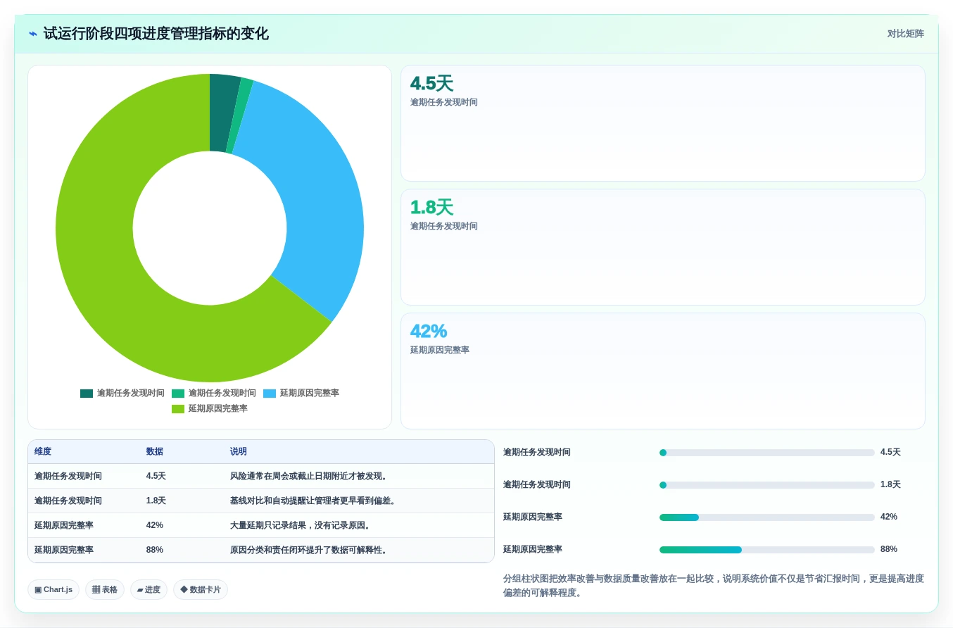Click the 42% value beside the progress bar
The image size is (953, 628).
coord(889,517)
